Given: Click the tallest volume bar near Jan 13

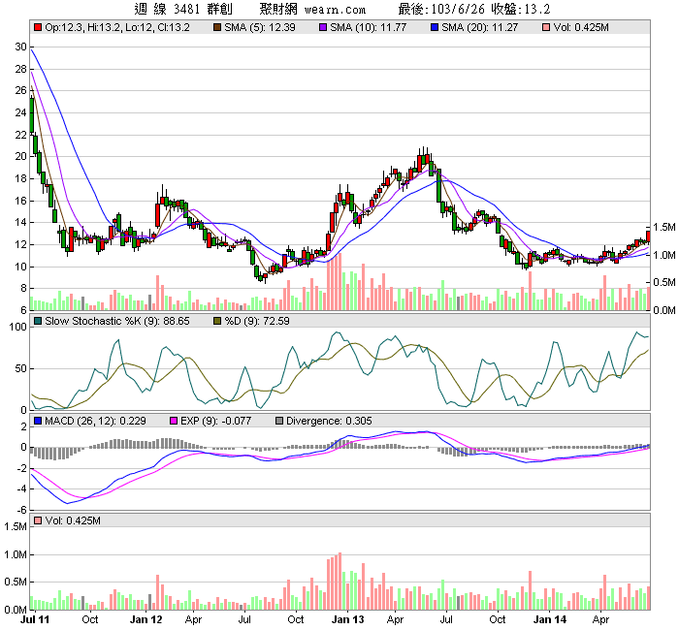Looking at the screenshot, I should 339,581.
